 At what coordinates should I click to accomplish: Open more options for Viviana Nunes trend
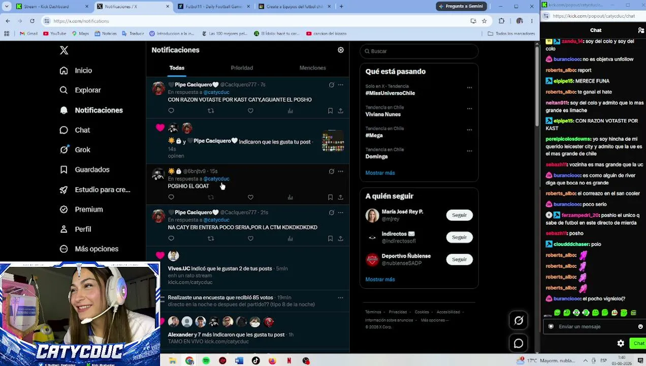pos(469,109)
